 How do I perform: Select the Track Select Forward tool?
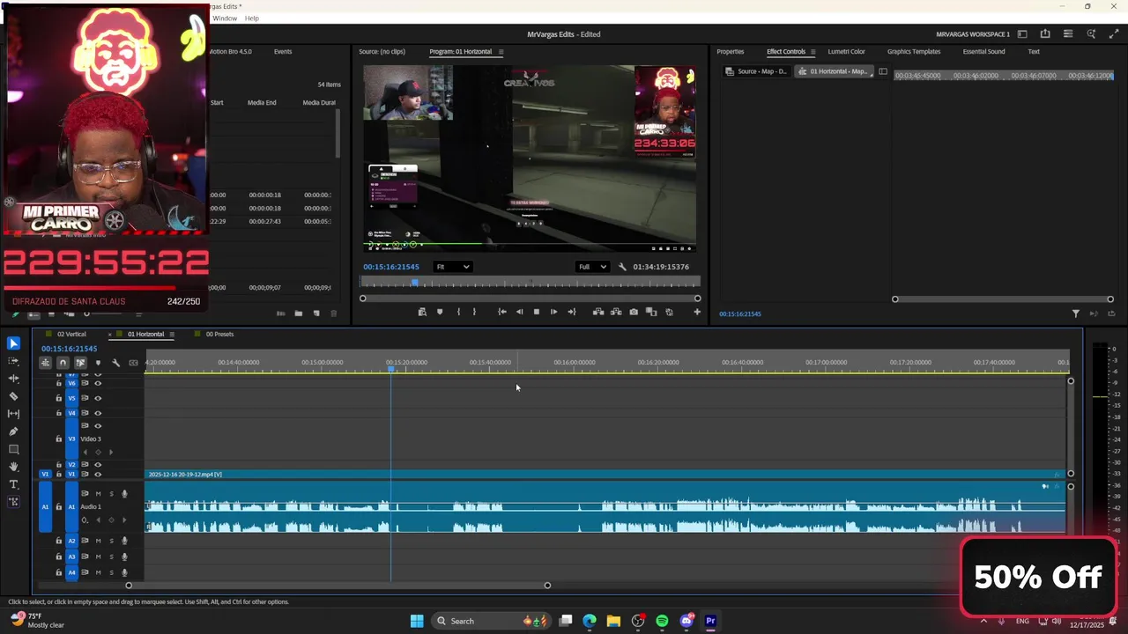(13, 361)
